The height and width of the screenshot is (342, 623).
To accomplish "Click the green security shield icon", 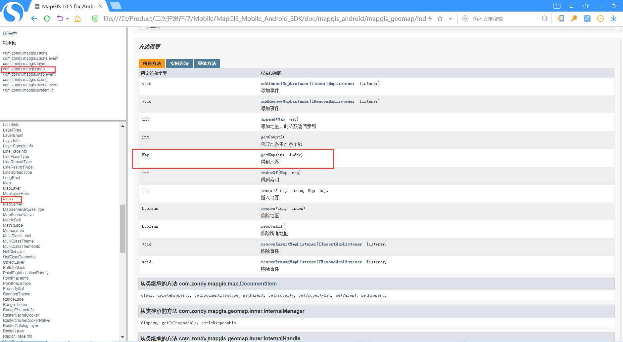I will (95, 19).
